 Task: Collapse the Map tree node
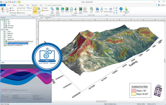(x=1, y=30)
